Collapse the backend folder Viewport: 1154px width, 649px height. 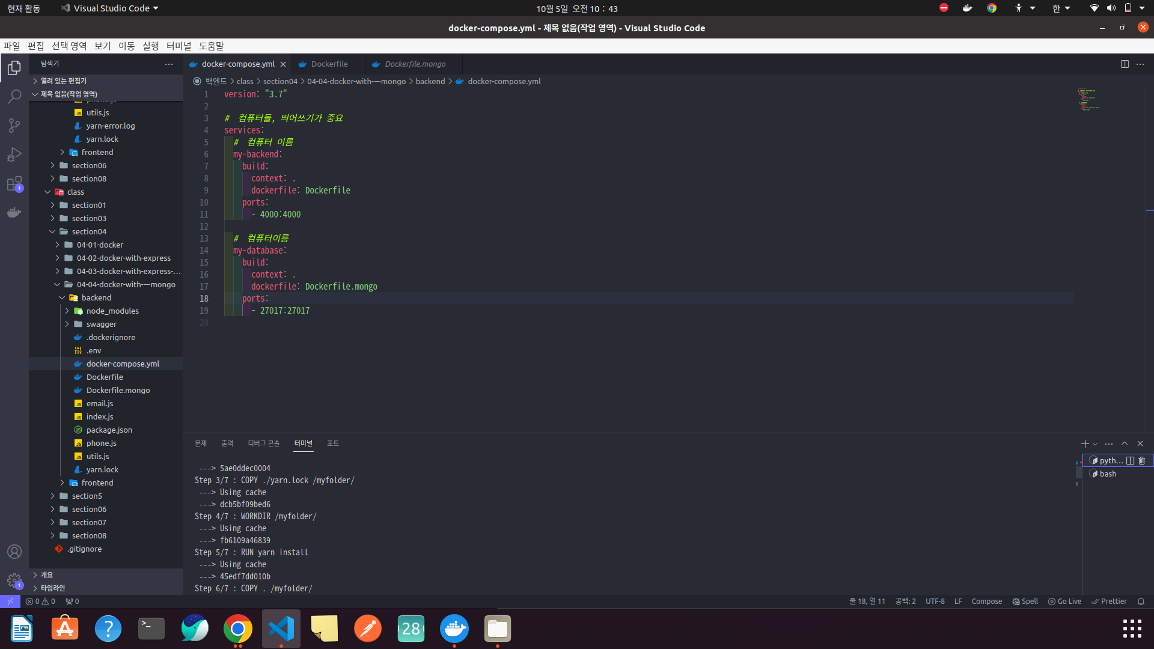(x=106, y=298)
